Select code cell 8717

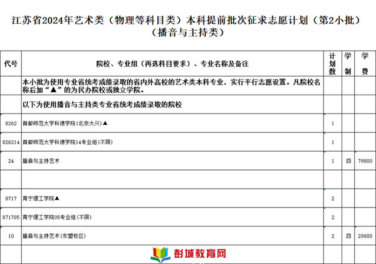coord(11,199)
